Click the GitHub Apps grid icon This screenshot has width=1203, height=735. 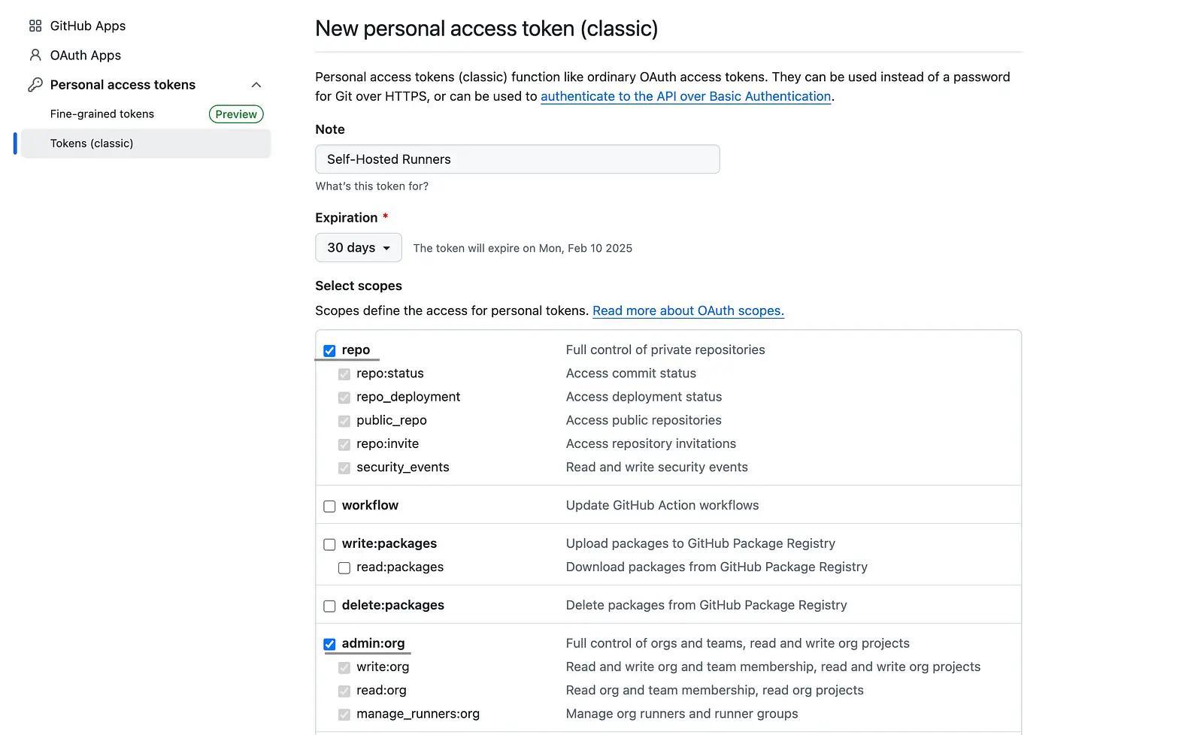[35, 26]
